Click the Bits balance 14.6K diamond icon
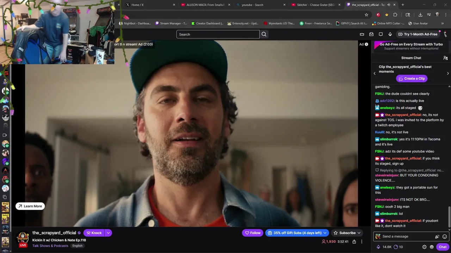The width and height of the screenshot is (451, 253). pos(378,247)
